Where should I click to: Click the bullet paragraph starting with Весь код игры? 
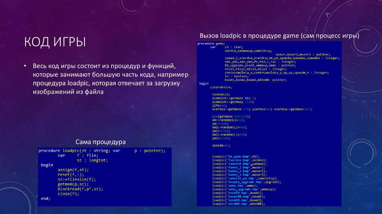(x=106, y=78)
